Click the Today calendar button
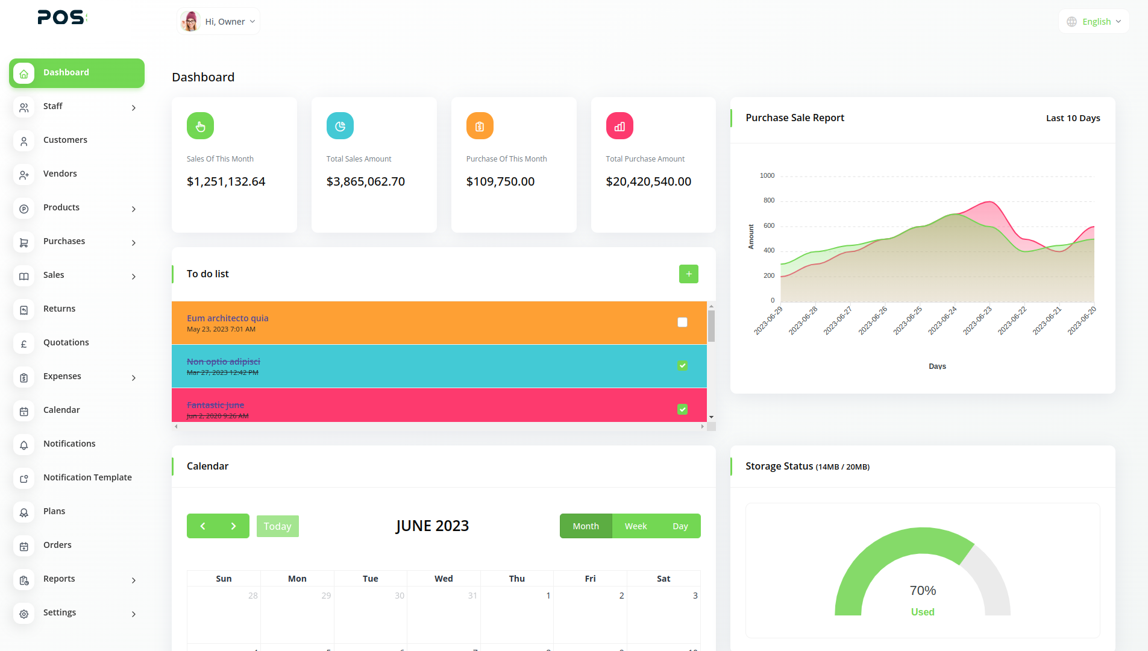This screenshot has height=651, width=1148. point(277,526)
